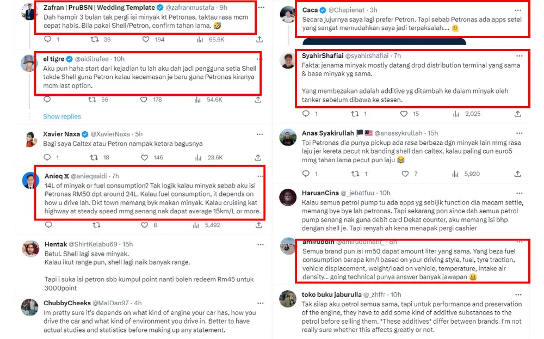This screenshot has width=544, height=339.
Task: Click ChubbyCheeks profile avatar
Action: (30, 307)
